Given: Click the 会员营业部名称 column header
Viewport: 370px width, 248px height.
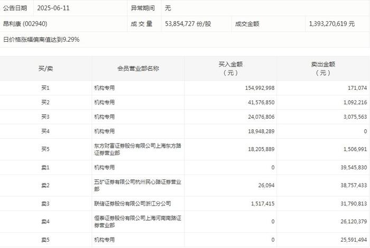Looking at the screenshot, I should coord(138,69).
